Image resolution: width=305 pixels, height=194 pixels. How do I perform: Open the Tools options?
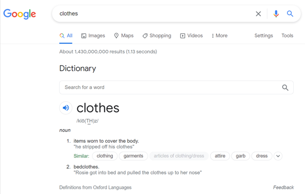(x=287, y=36)
